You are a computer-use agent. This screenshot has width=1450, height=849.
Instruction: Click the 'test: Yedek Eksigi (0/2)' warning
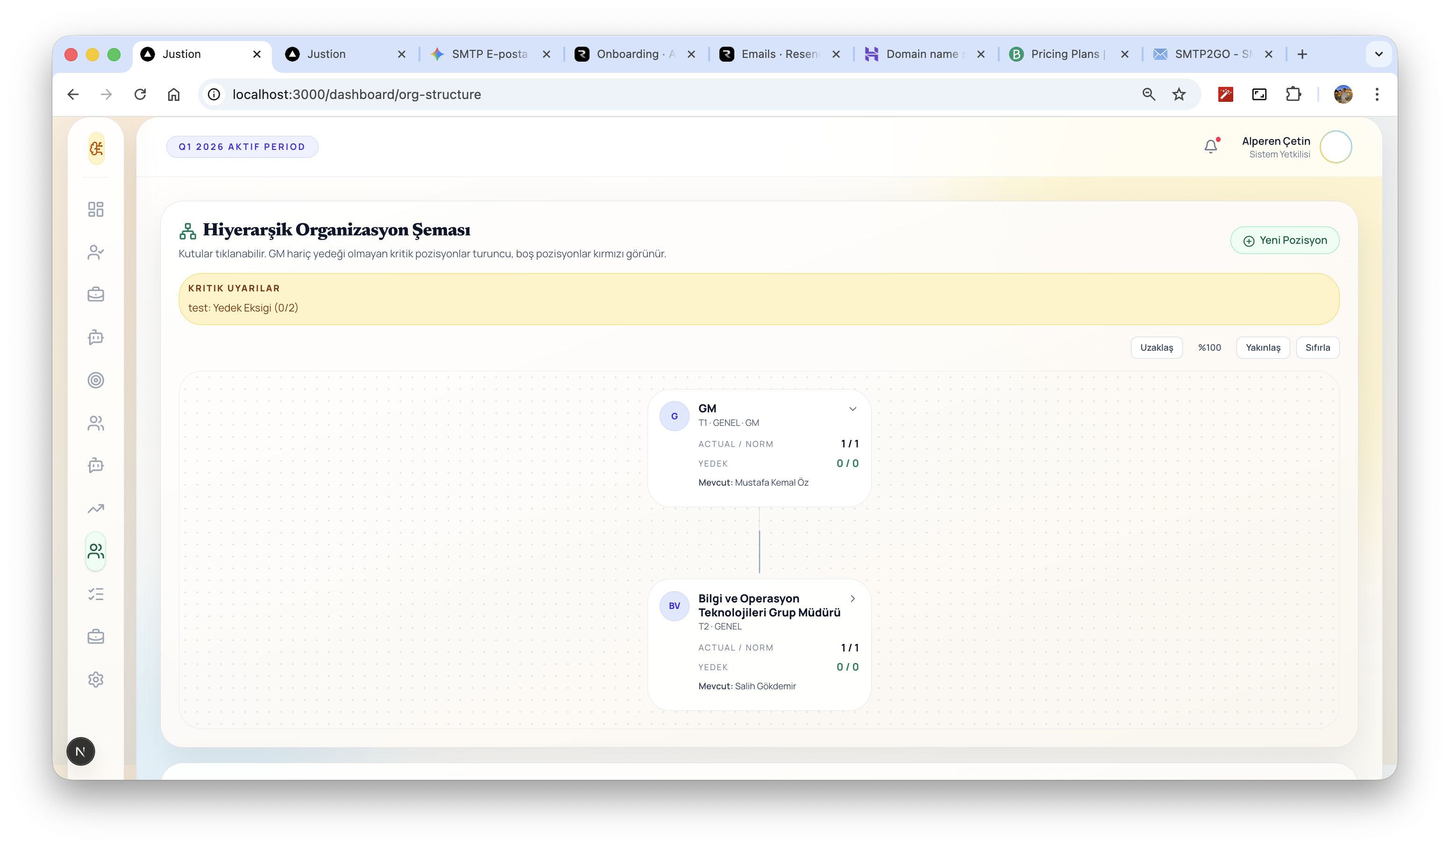[243, 308]
